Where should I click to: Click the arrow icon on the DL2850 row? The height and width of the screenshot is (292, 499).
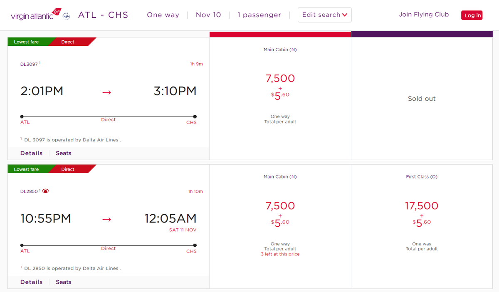tap(106, 219)
